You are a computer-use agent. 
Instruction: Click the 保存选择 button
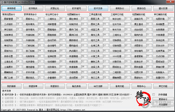pos(139,40)
